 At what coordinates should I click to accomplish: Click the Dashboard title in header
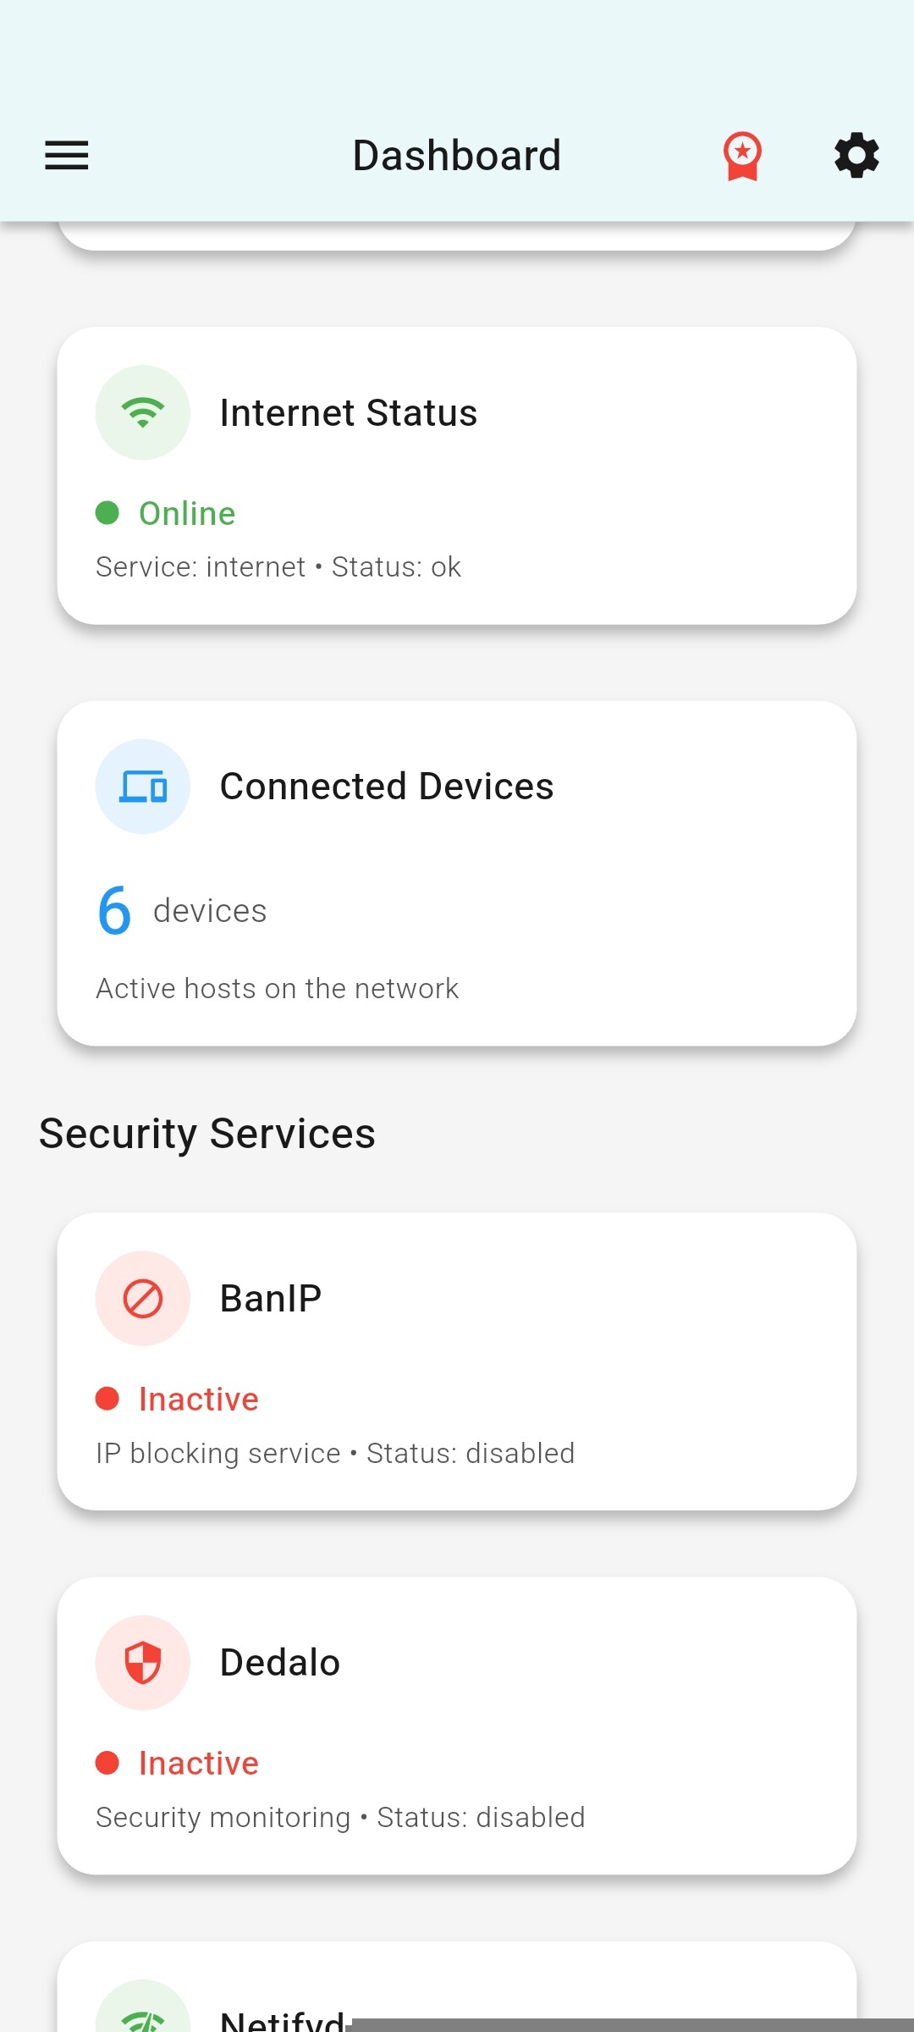coord(457,156)
